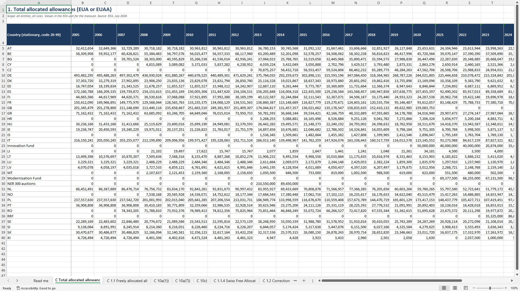The height and width of the screenshot is (291, 520).
Task: Click cell value 69,377,500 in Modernisation Fund row
Action: (447, 178)
